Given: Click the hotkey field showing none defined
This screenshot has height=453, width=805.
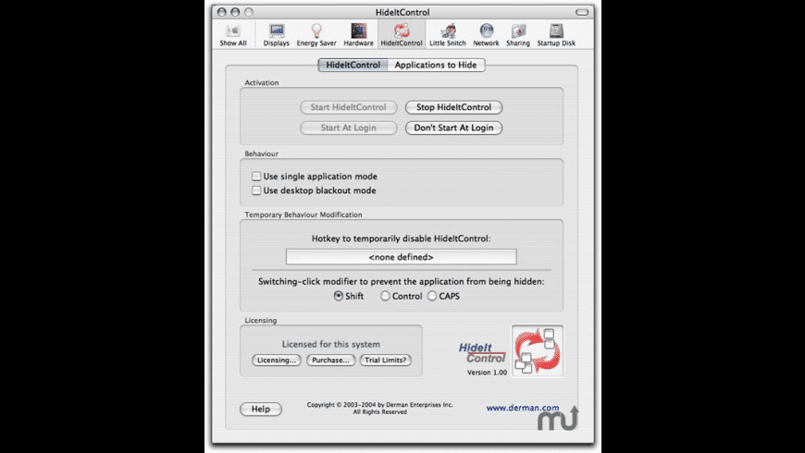Looking at the screenshot, I should pyautogui.click(x=401, y=257).
